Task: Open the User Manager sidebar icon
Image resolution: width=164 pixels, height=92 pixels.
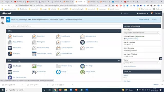Action: tap(3, 23)
